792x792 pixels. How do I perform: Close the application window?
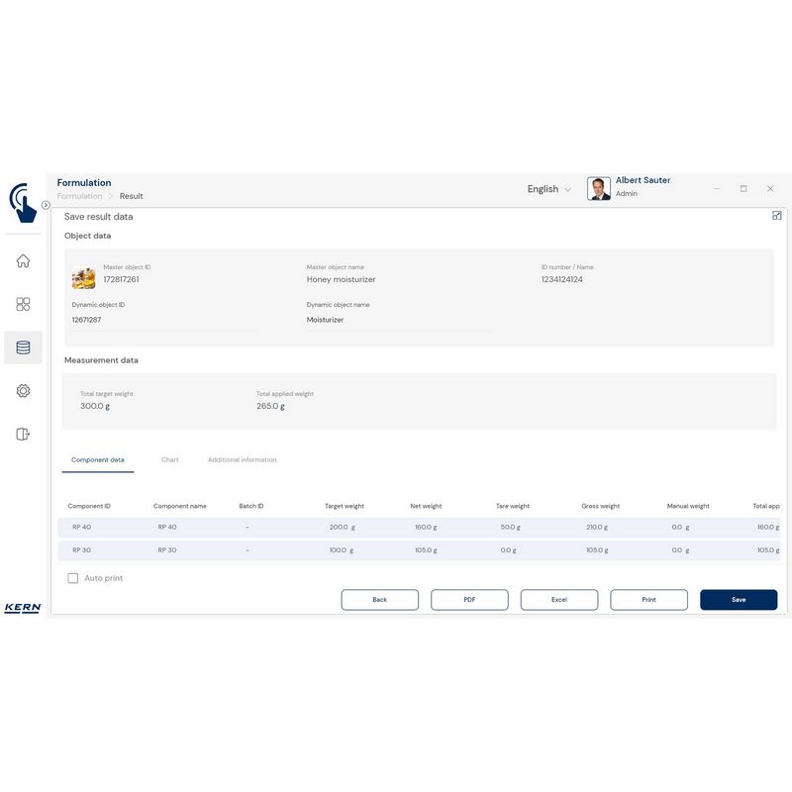pyautogui.click(x=770, y=188)
